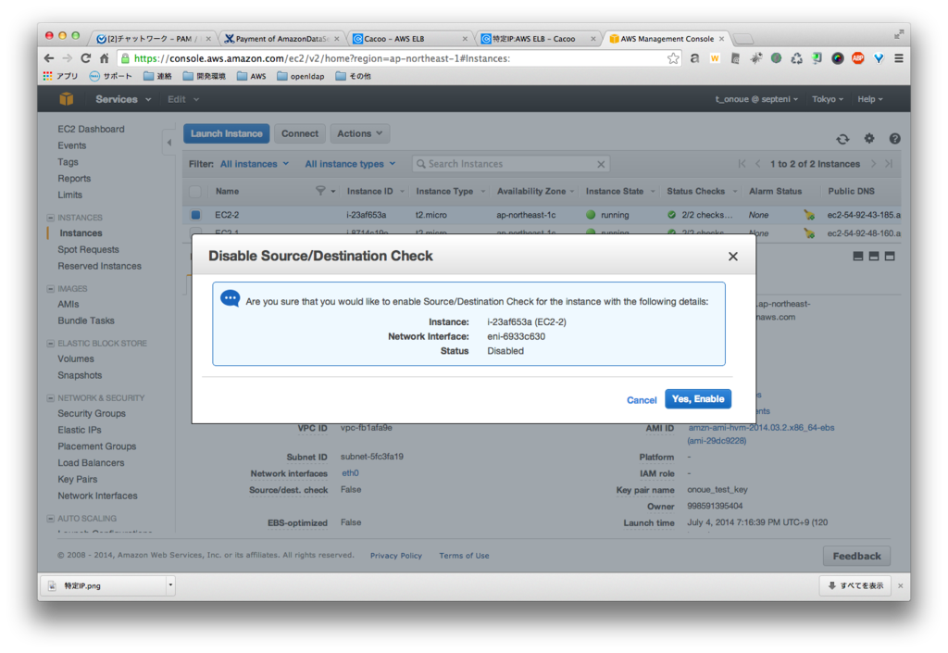Open the Services menu

coord(123,99)
